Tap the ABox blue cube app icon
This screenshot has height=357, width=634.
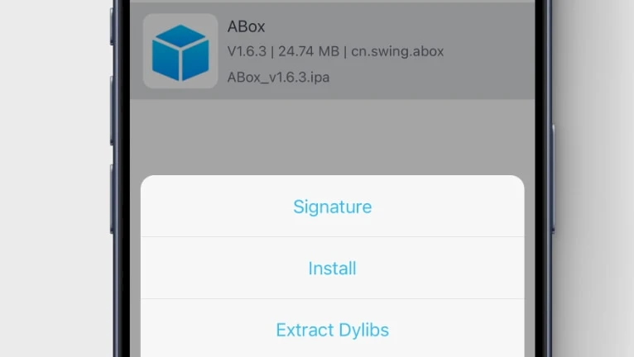(x=180, y=52)
